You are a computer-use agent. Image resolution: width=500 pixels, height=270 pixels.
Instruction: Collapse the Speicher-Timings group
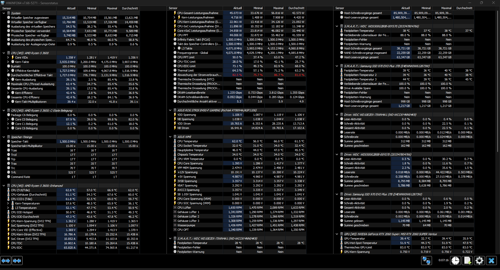pyautogui.click(x=4, y=137)
